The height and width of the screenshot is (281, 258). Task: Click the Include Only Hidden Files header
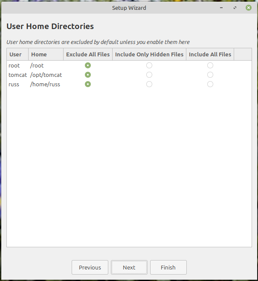(149, 54)
